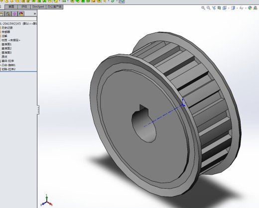This screenshot has width=259, height=208.
Task: Open the DimXpertManager purple crosshair icon
Action: coord(14,14)
